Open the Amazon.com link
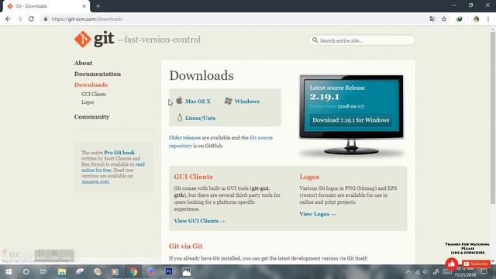 tap(95, 181)
